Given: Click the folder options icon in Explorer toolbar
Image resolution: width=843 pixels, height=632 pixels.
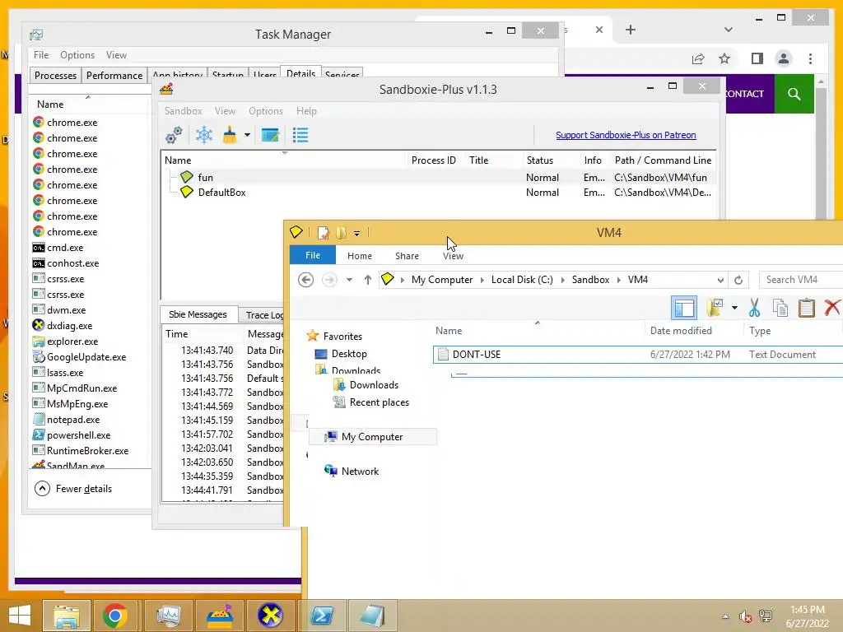Looking at the screenshot, I should click(715, 308).
